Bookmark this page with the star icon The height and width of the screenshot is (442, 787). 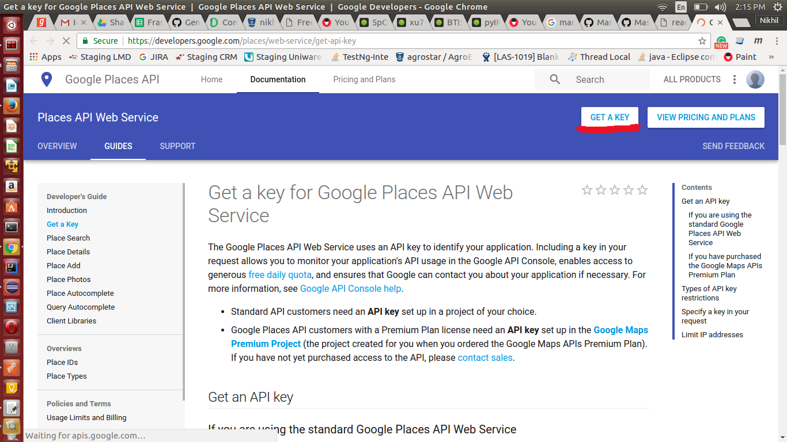(x=702, y=41)
